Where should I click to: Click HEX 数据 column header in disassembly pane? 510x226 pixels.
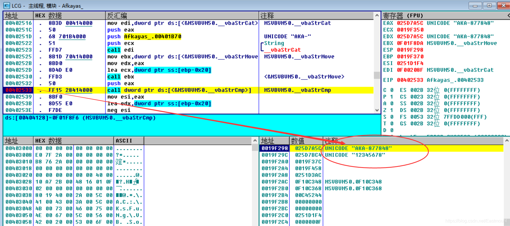click(69, 16)
